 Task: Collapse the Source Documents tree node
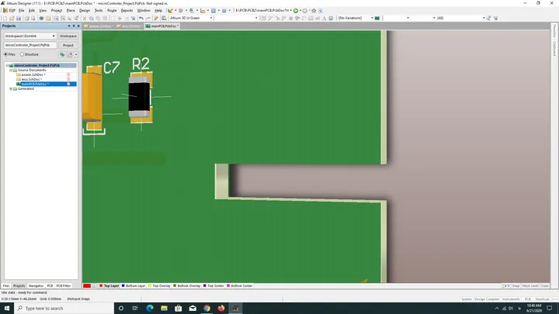(x=11, y=70)
